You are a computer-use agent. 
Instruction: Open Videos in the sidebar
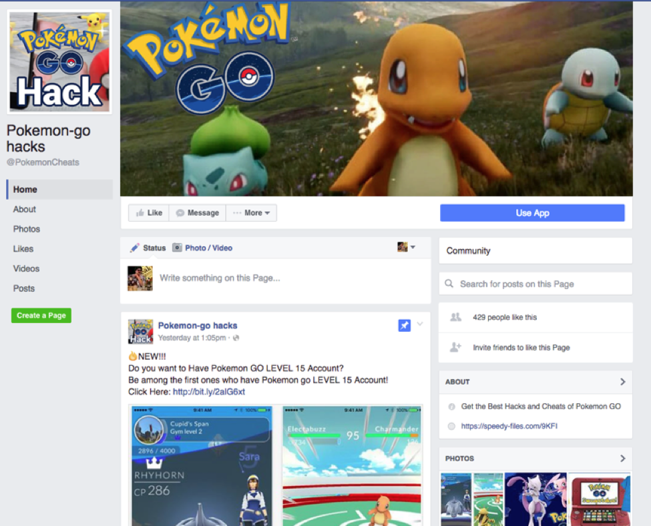26,268
